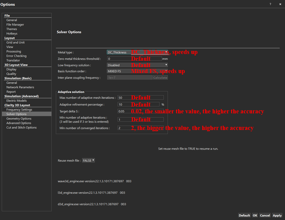Click the Simulation (Basic) category header
This screenshot has width=285, height=220.
[x=18, y=78]
